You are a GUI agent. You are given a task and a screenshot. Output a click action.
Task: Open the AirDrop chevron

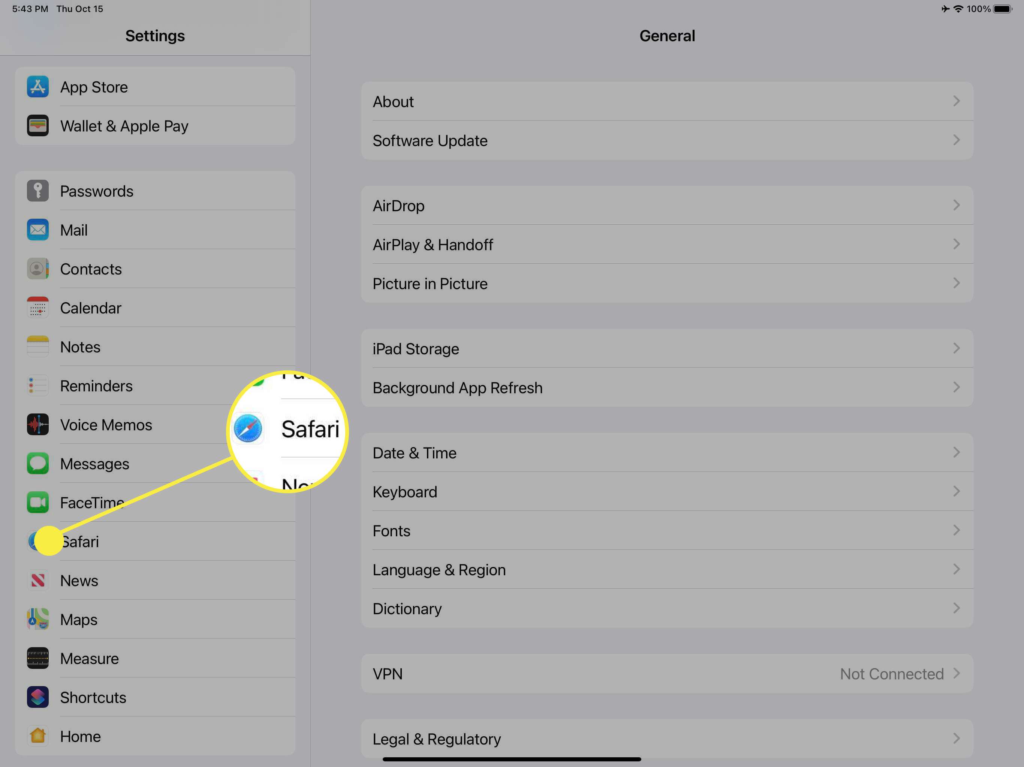pos(957,205)
